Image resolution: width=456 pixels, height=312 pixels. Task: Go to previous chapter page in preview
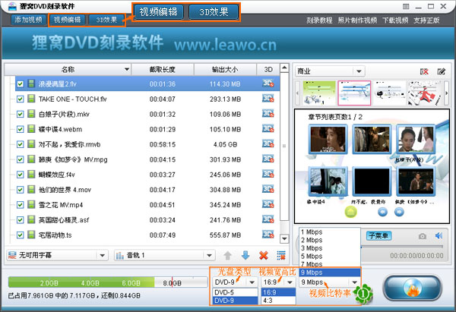coord(382,212)
